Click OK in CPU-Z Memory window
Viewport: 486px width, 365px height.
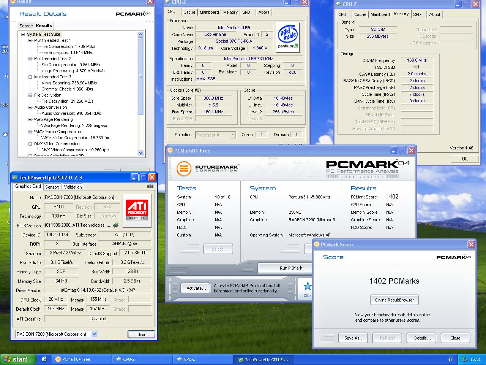click(x=465, y=159)
